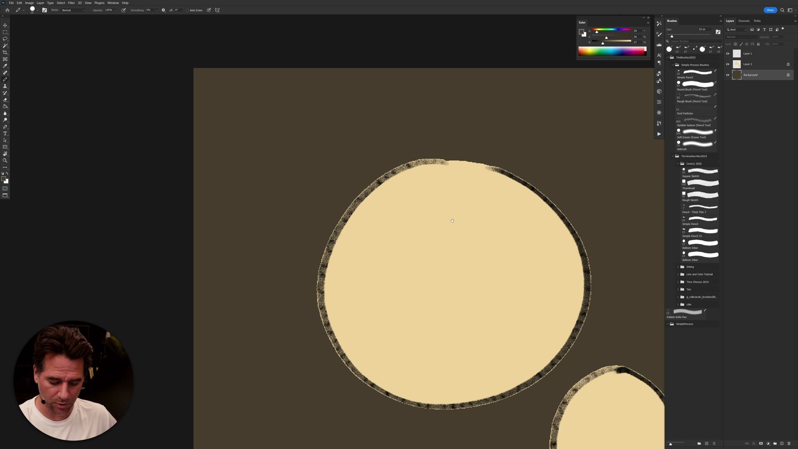Open the Filter menu

click(x=71, y=2)
